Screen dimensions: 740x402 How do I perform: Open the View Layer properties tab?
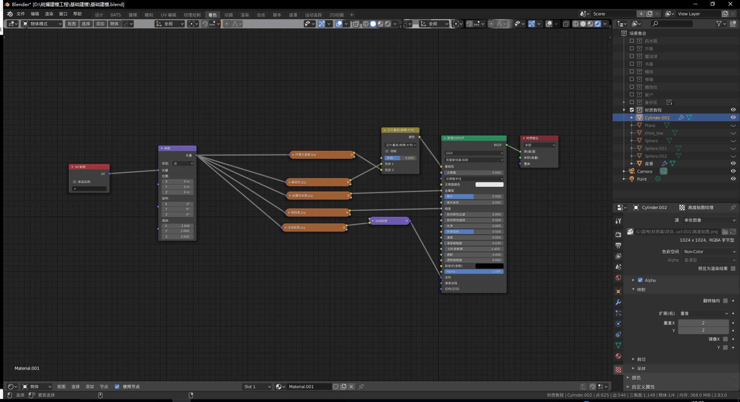pyautogui.click(x=618, y=256)
